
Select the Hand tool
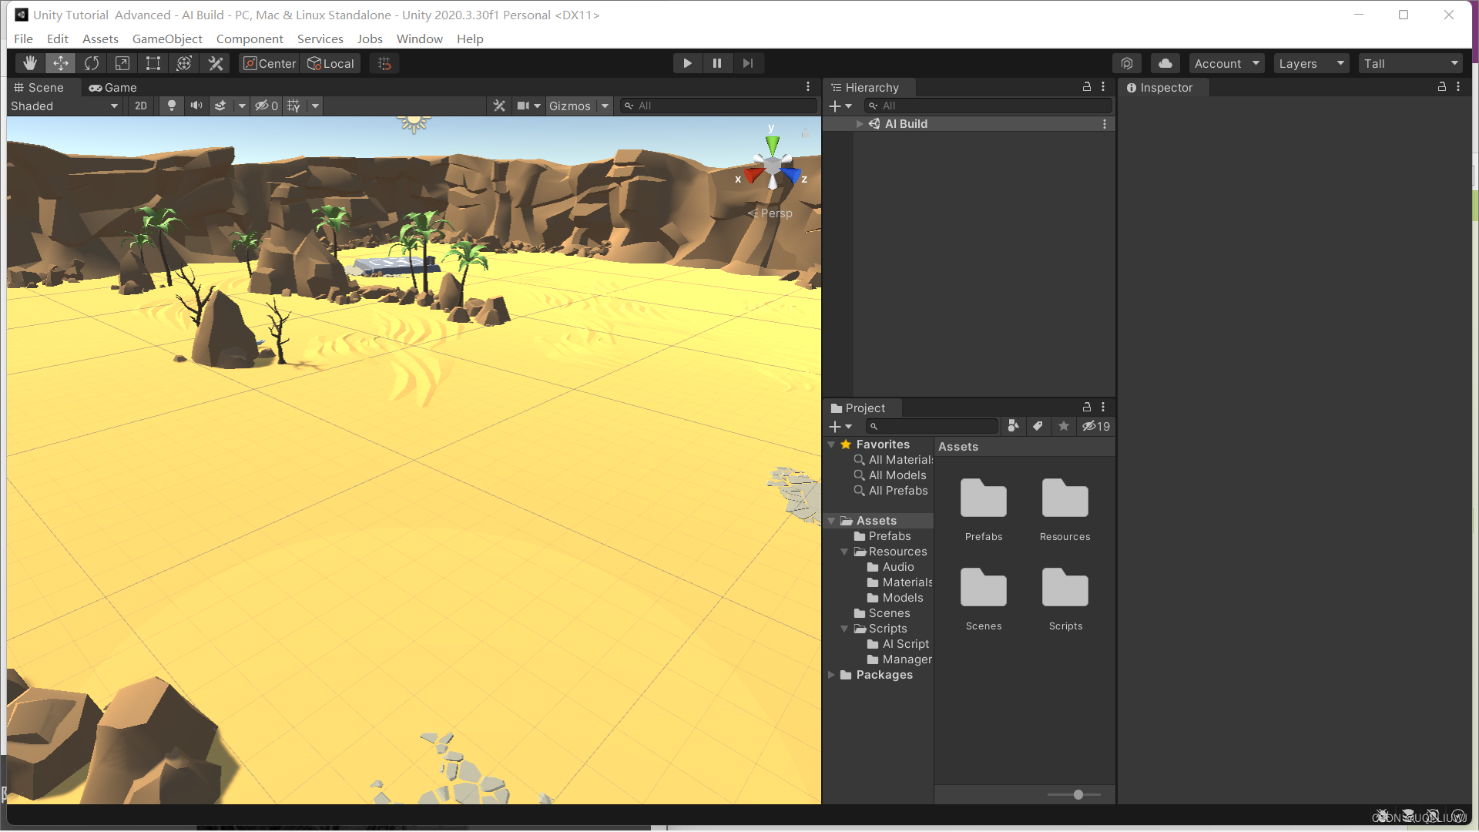pos(29,63)
